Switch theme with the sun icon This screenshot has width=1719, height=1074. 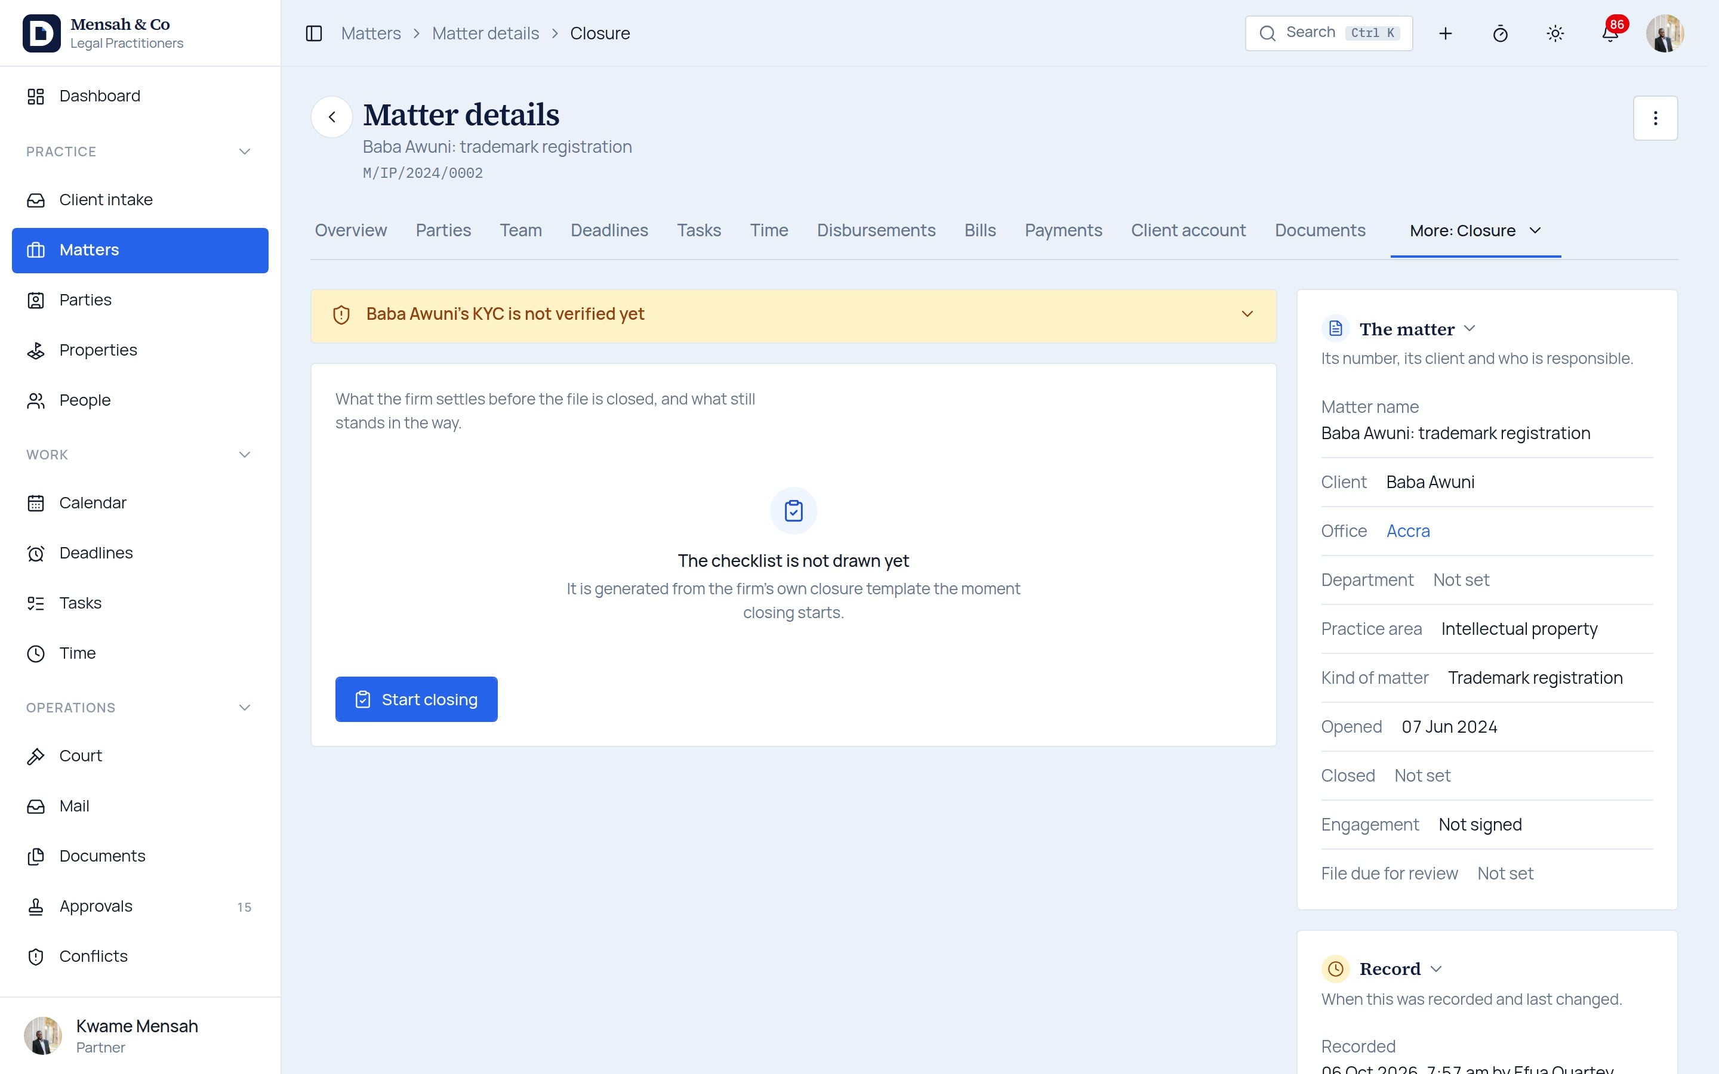point(1555,33)
